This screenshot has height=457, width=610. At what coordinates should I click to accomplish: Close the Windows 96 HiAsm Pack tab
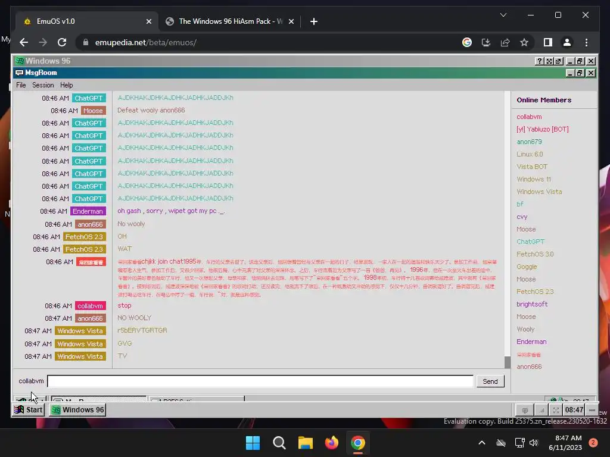(291, 21)
